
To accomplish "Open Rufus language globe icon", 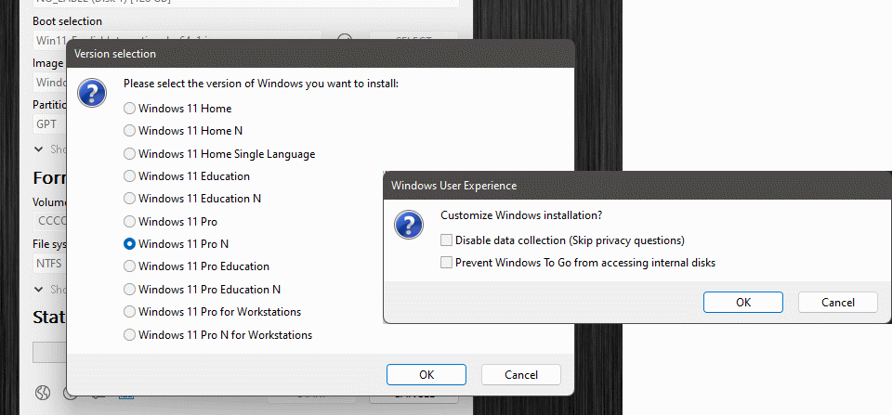I will pyautogui.click(x=43, y=393).
